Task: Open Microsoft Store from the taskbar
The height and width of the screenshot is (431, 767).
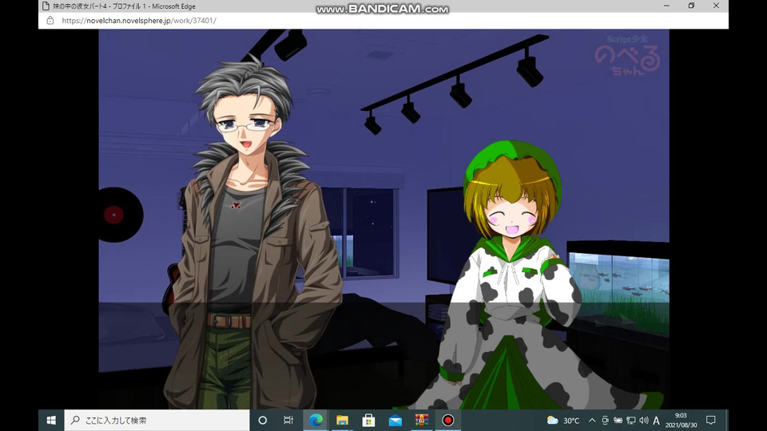Action: pyautogui.click(x=368, y=421)
